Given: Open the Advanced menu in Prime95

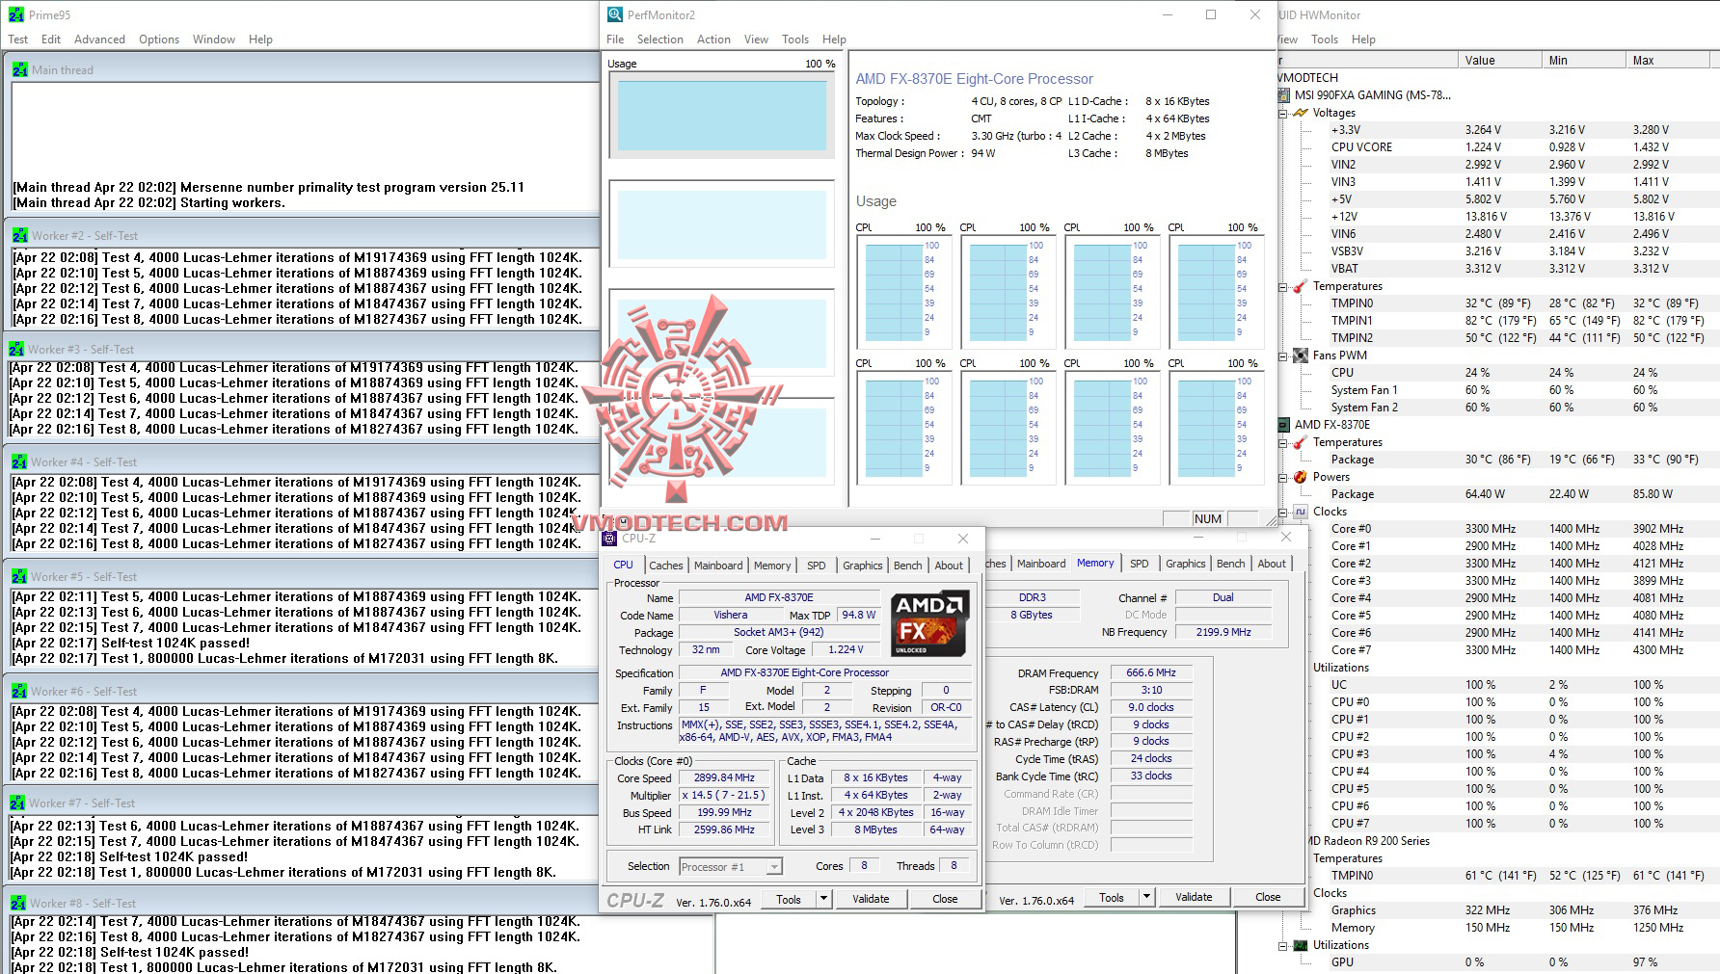Looking at the screenshot, I should point(100,39).
